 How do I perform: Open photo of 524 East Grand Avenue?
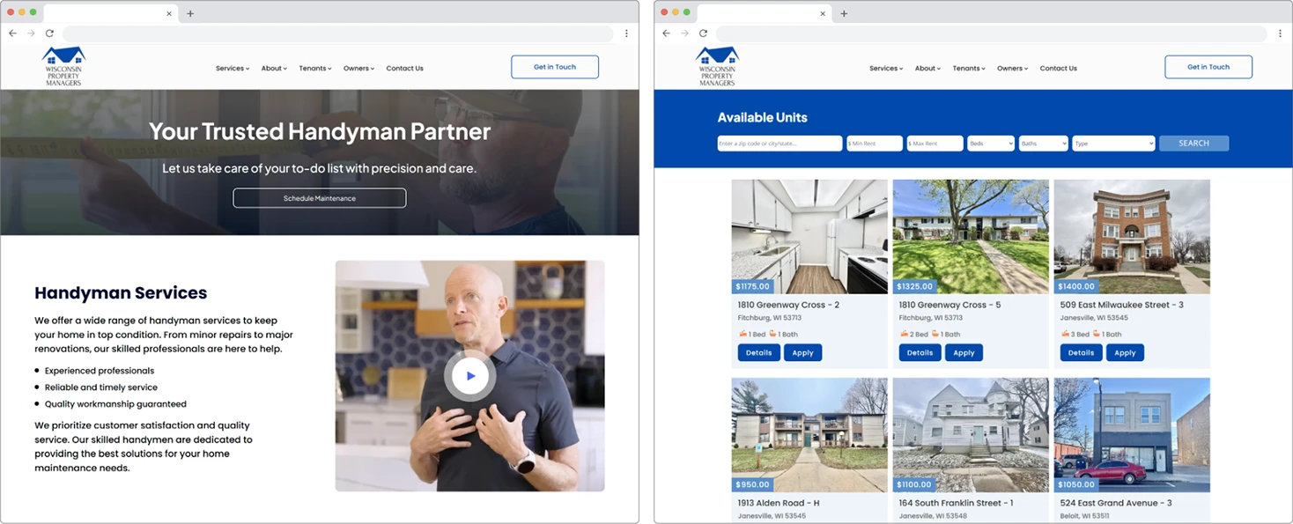coord(1132,434)
